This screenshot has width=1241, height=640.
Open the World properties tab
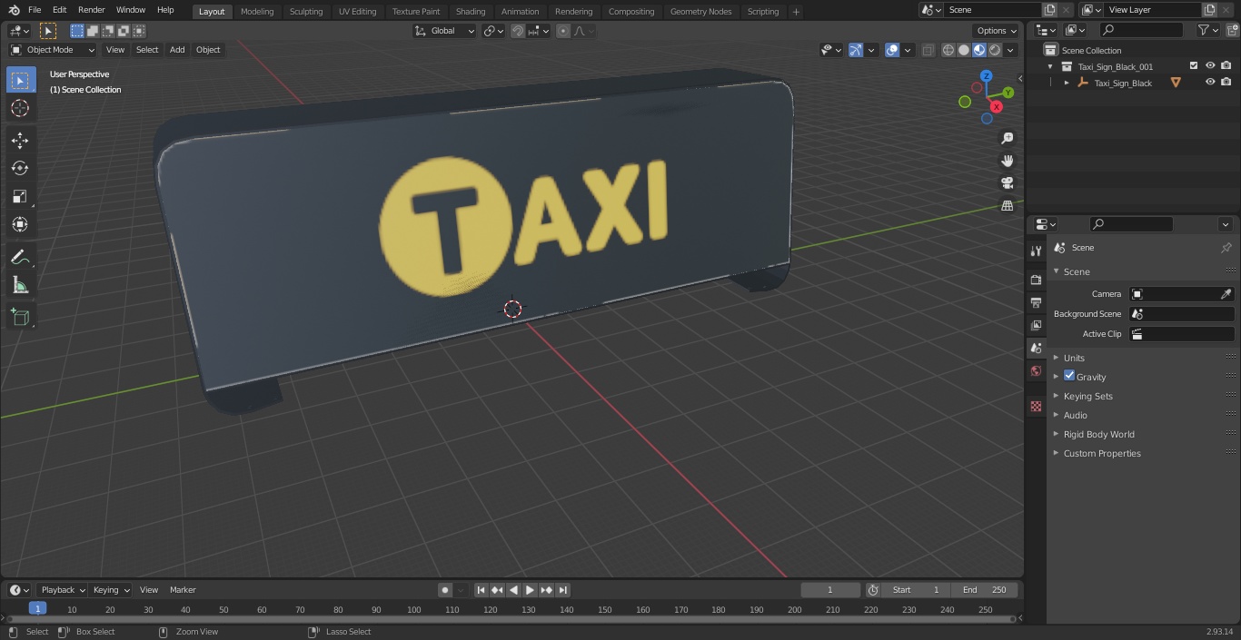pyautogui.click(x=1036, y=370)
